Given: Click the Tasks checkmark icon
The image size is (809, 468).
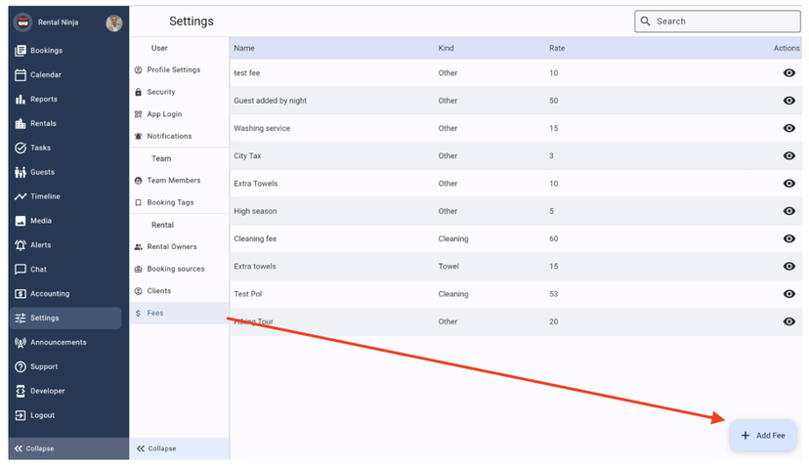Looking at the screenshot, I should point(21,148).
